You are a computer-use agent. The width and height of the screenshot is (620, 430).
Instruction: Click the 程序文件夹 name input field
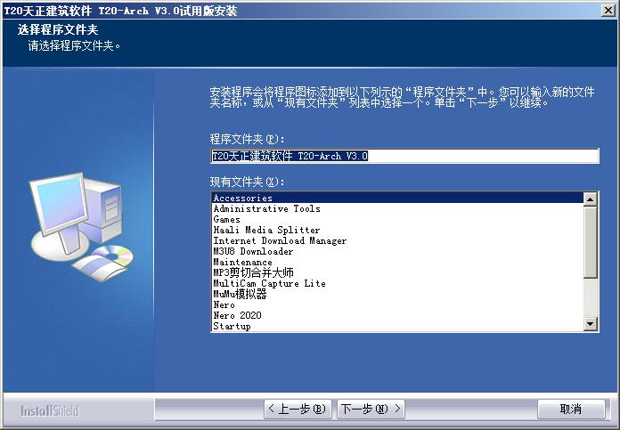405,156
